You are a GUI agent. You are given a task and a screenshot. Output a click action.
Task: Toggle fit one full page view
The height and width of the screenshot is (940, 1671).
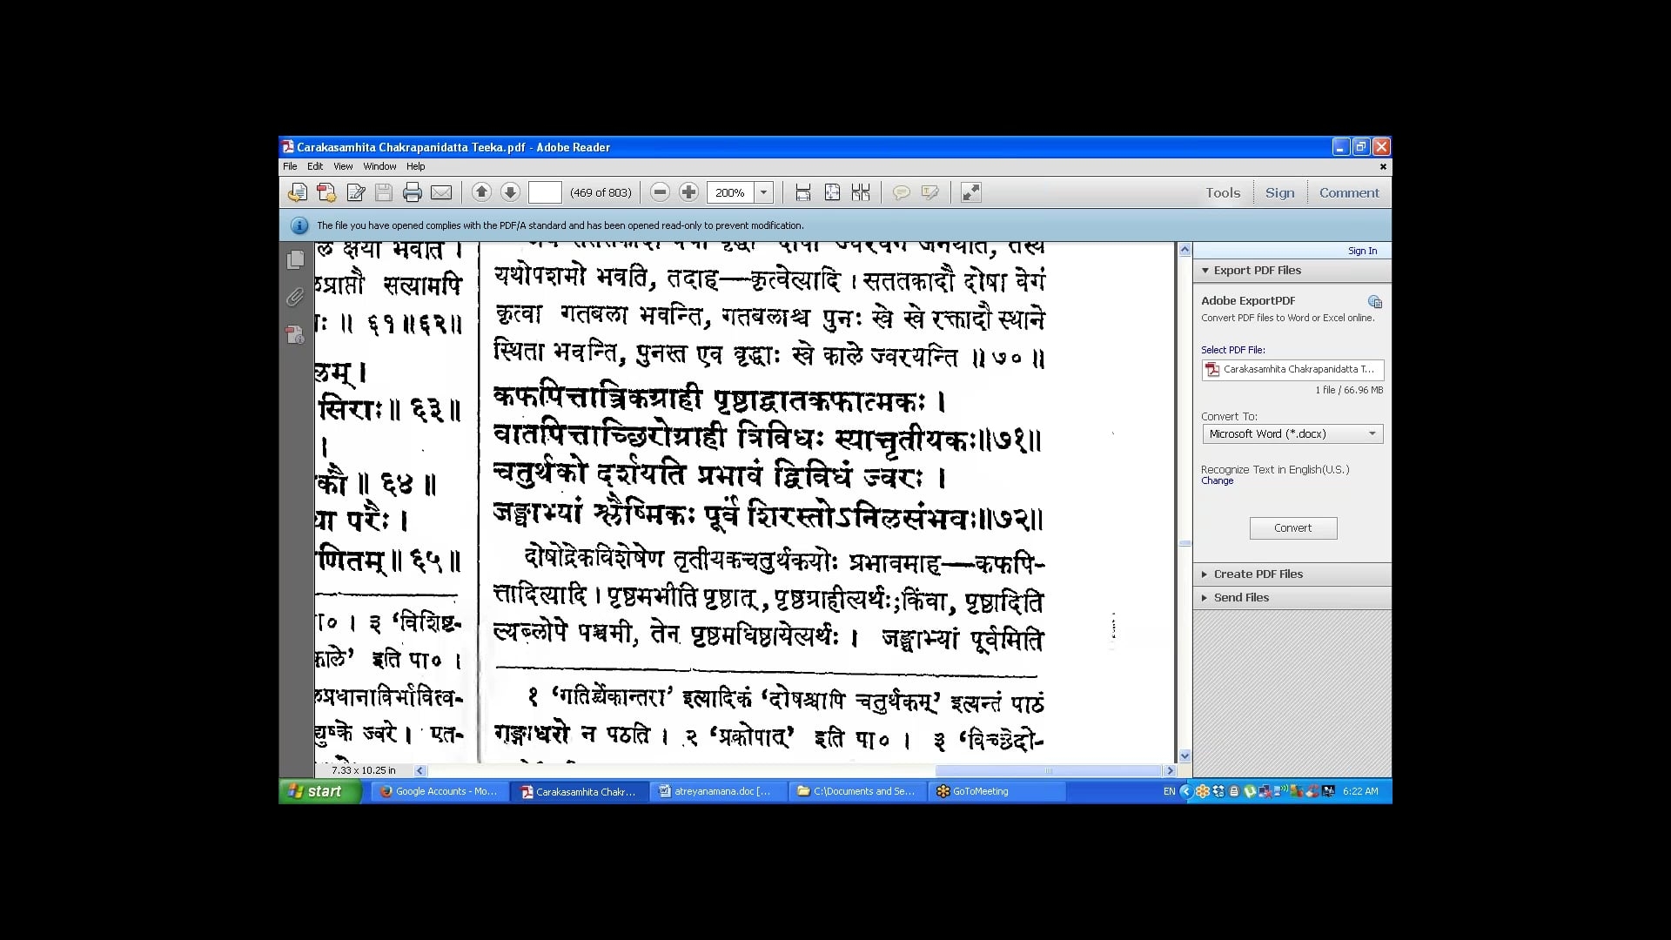(832, 192)
